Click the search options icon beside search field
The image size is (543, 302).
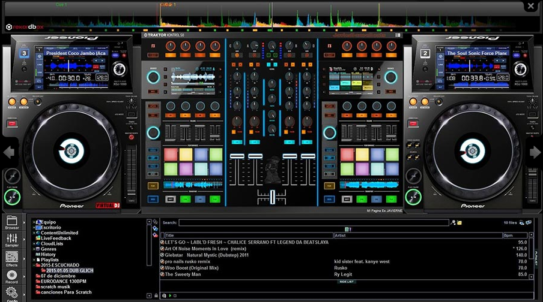pyautogui.click(x=453, y=222)
